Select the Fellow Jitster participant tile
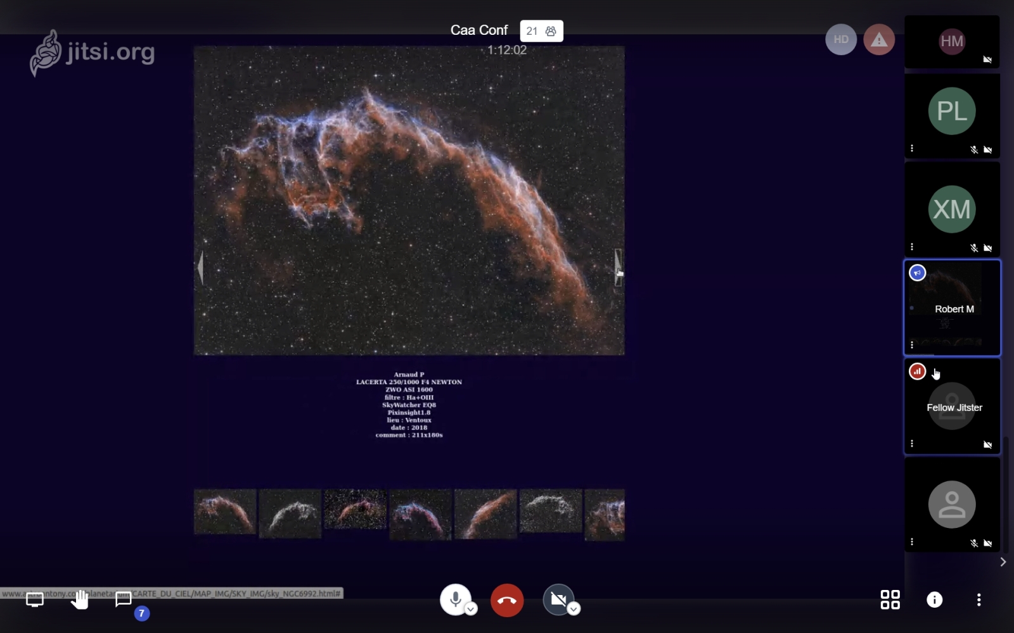The image size is (1014, 633). pyautogui.click(x=952, y=406)
